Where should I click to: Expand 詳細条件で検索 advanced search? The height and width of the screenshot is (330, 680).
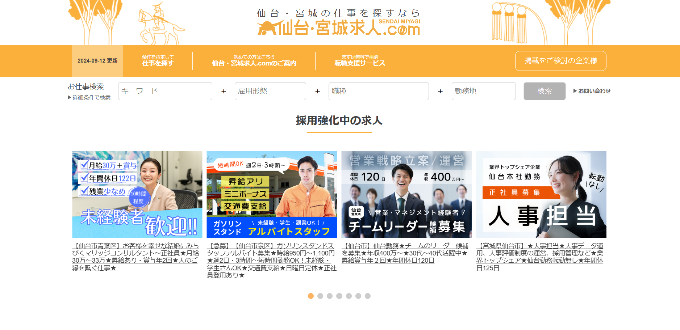click(89, 98)
